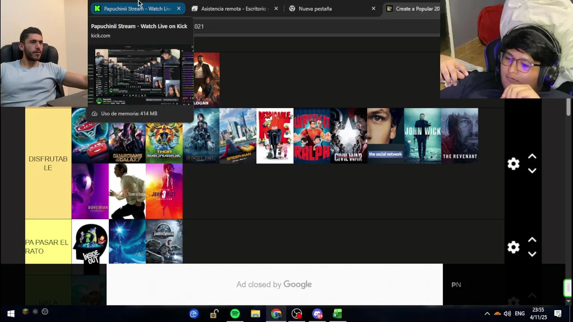Select the 12 Years a Slave poster
Viewport: 573px width, 322px height.
click(127, 191)
